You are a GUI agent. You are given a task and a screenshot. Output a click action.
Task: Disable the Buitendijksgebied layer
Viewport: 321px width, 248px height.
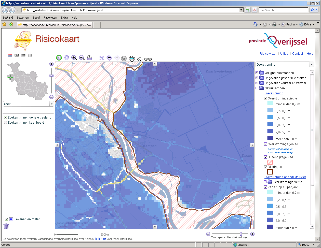tap(265, 157)
